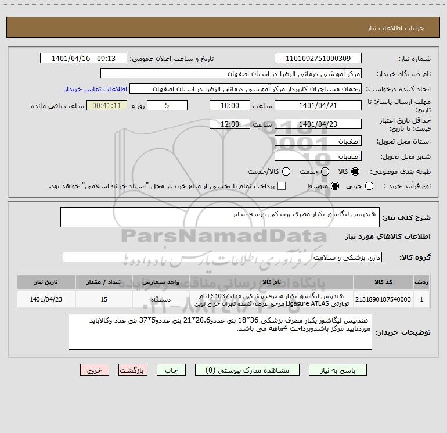The height and width of the screenshot is (433, 447).
Task: Click the quantity cell 15
Action: point(104,299)
